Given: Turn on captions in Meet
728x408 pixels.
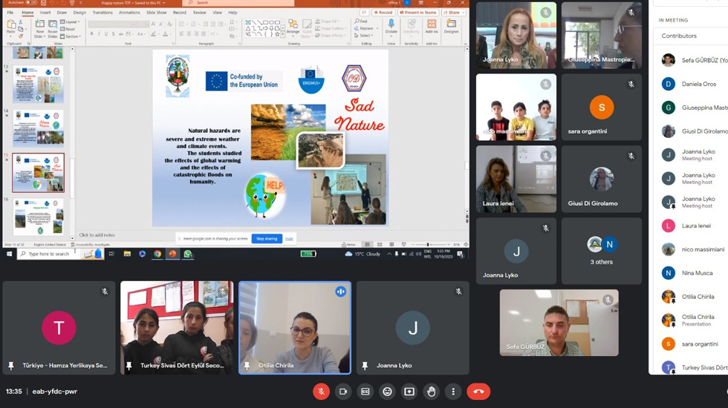Looking at the screenshot, I should pos(365,392).
